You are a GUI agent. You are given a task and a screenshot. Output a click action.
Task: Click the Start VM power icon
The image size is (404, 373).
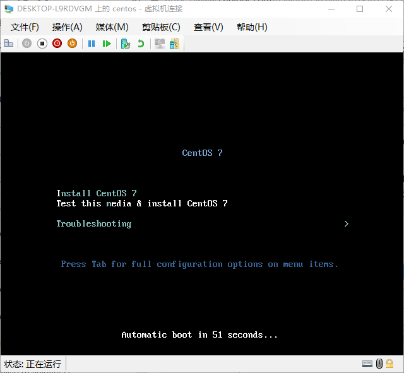[x=27, y=44]
